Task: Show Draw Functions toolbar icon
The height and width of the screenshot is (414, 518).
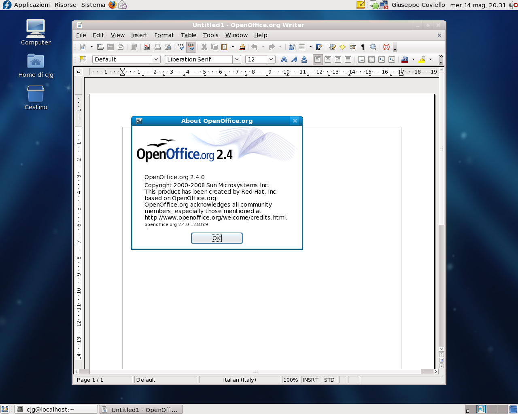Action: pyautogui.click(x=319, y=47)
